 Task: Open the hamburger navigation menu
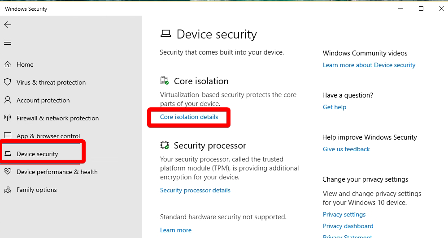point(8,43)
